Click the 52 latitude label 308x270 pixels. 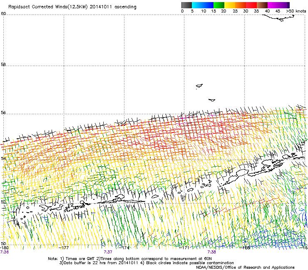point(3,202)
